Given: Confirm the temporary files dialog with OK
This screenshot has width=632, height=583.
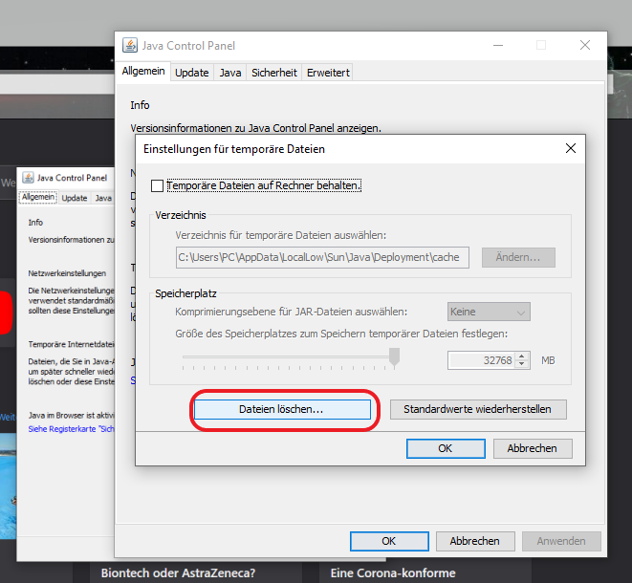Looking at the screenshot, I should click(446, 448).
